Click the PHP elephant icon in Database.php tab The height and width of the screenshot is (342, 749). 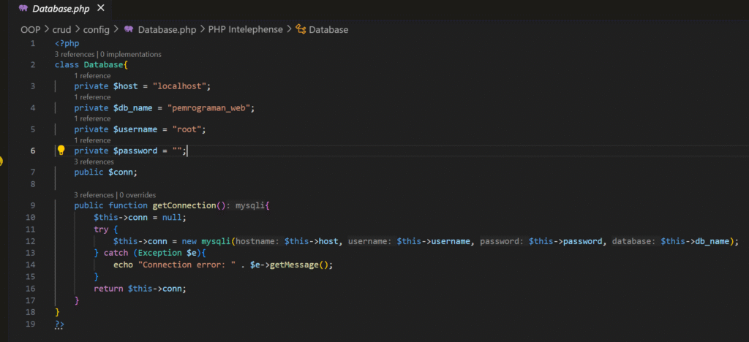click(24, 9)
